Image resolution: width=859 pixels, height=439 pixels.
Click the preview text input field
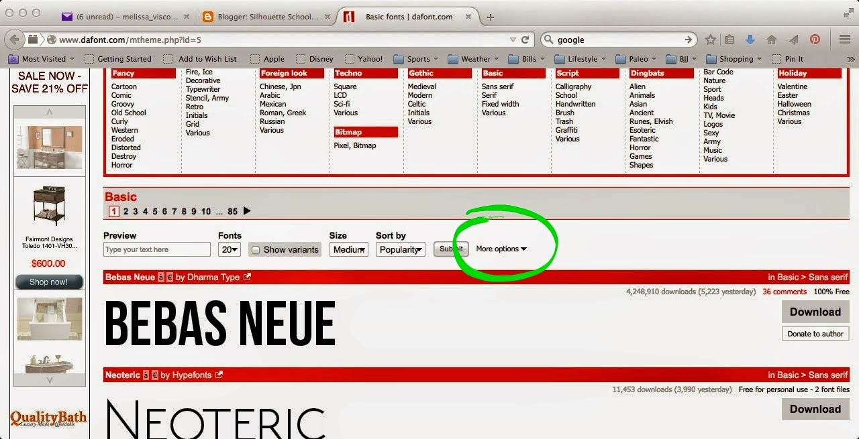point(157,249)
